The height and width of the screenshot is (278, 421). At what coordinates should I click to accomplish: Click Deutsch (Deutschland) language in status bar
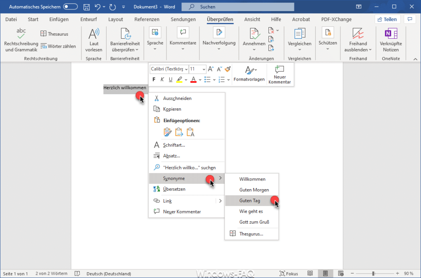(x=109, y=274)
